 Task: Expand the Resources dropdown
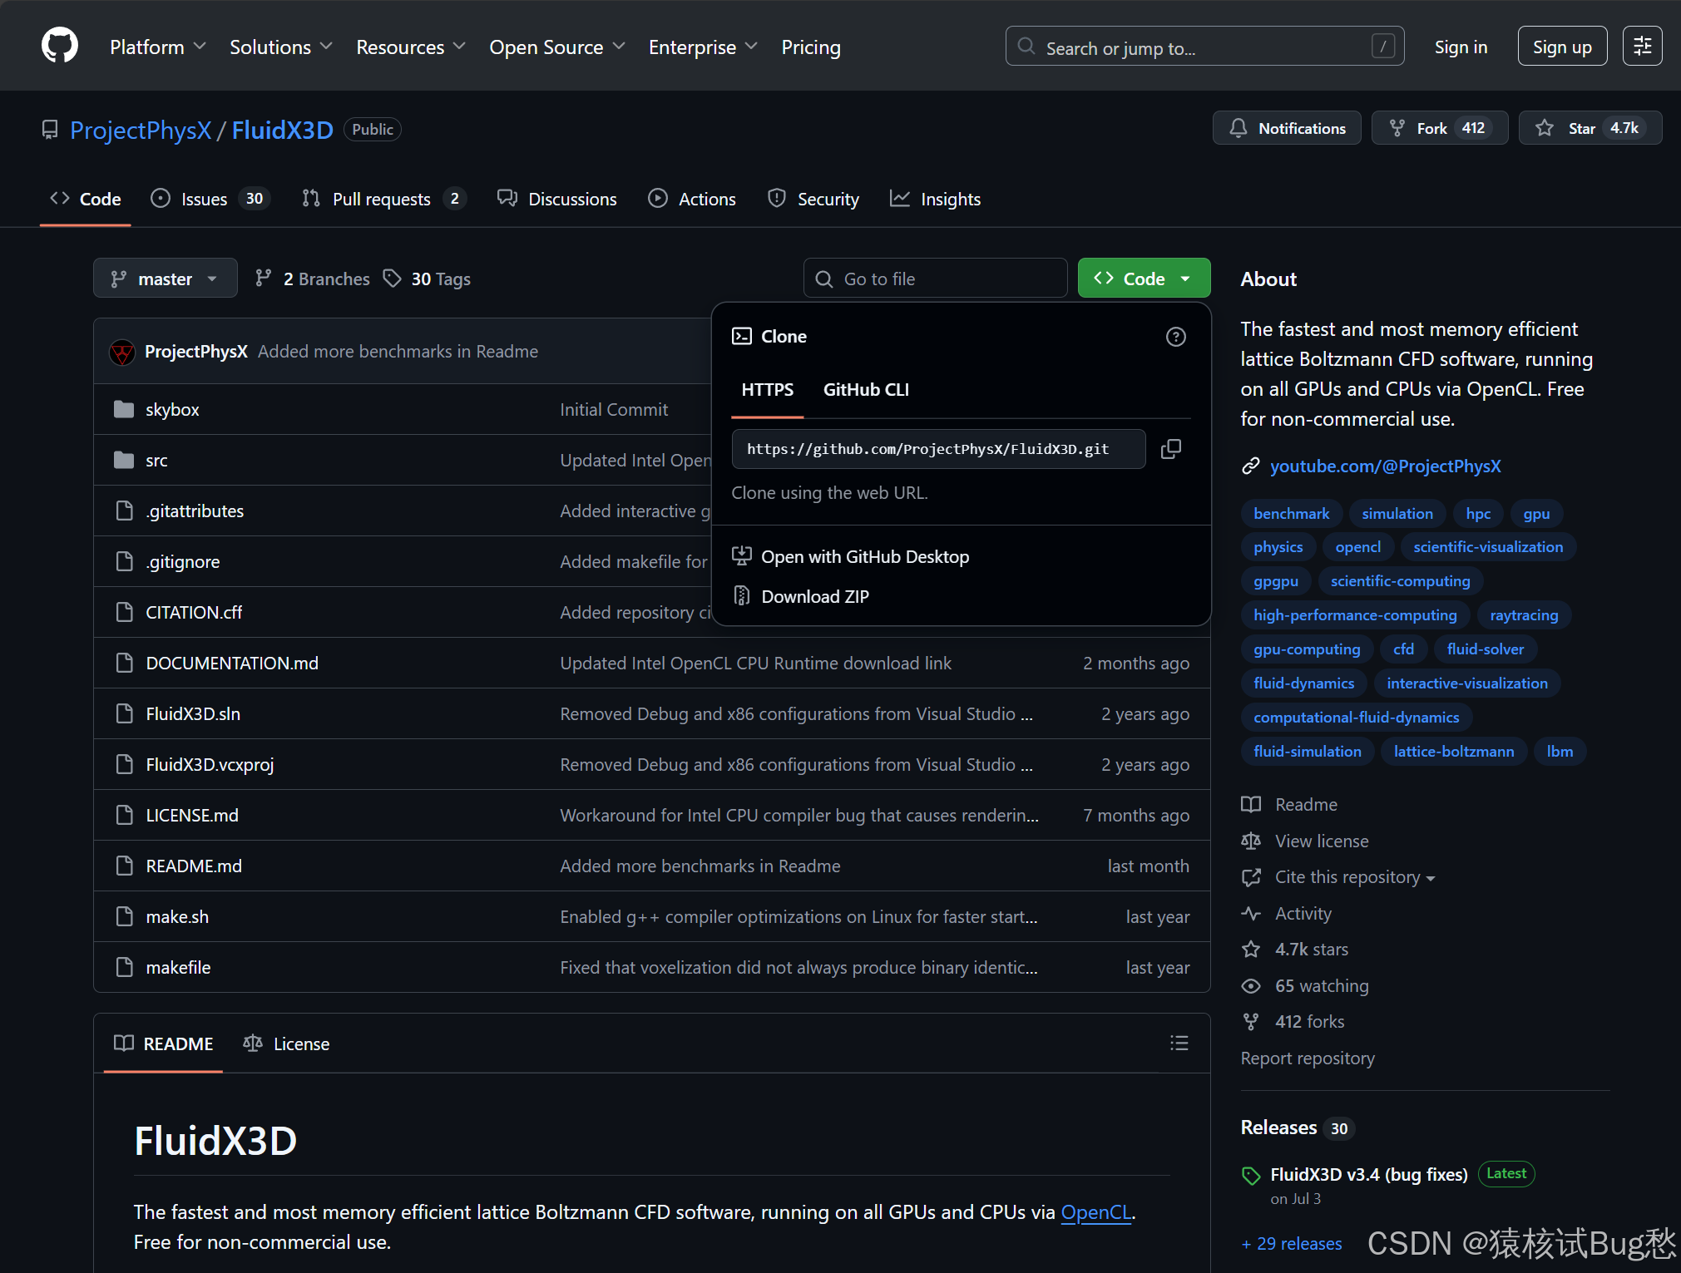coord(411,47)
